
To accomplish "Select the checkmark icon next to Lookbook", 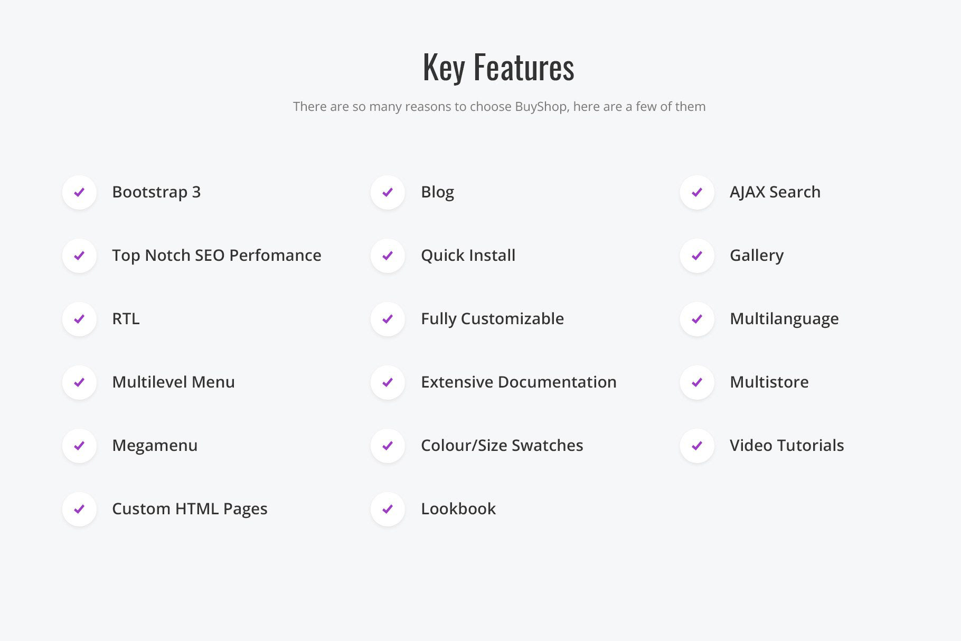I will tap(388, 509).
